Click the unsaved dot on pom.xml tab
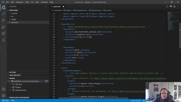This screenshot has width=181, height=102. pyautogui.click(x=63, y=7)
